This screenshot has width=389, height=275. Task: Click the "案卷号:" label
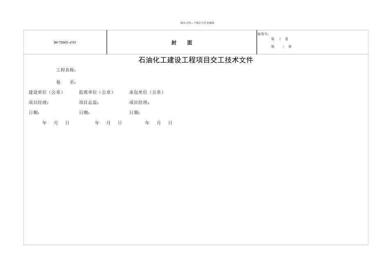[263, 34]
